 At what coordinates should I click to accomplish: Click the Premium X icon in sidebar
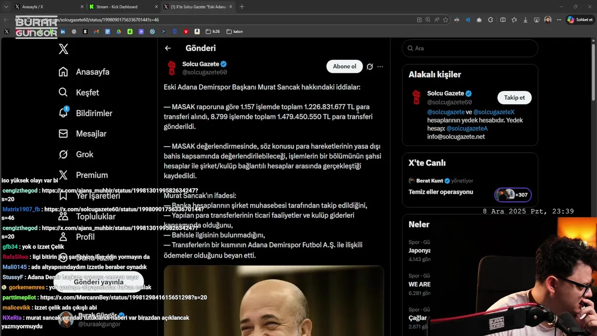tap(63, 175)
